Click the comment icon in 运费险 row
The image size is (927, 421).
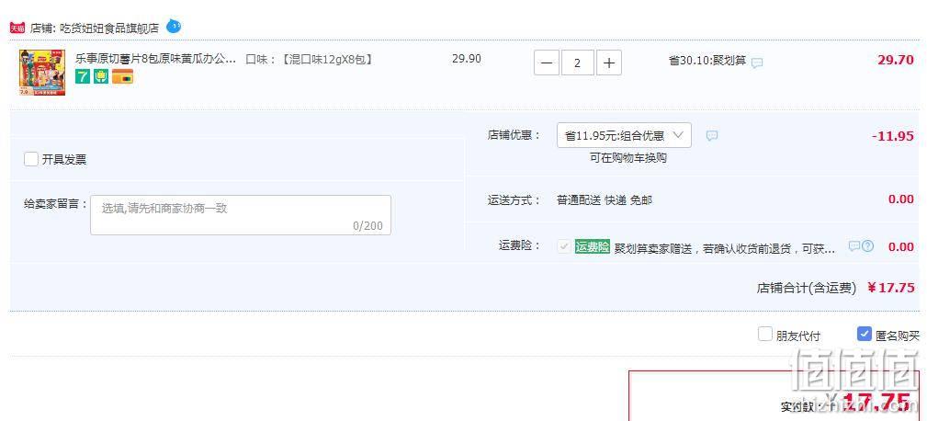tap(854, 246)
